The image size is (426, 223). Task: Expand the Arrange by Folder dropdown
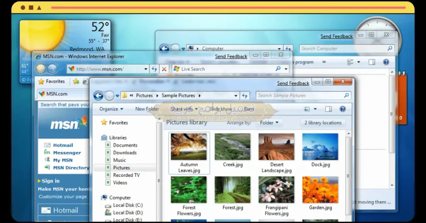tap(270, 123)
